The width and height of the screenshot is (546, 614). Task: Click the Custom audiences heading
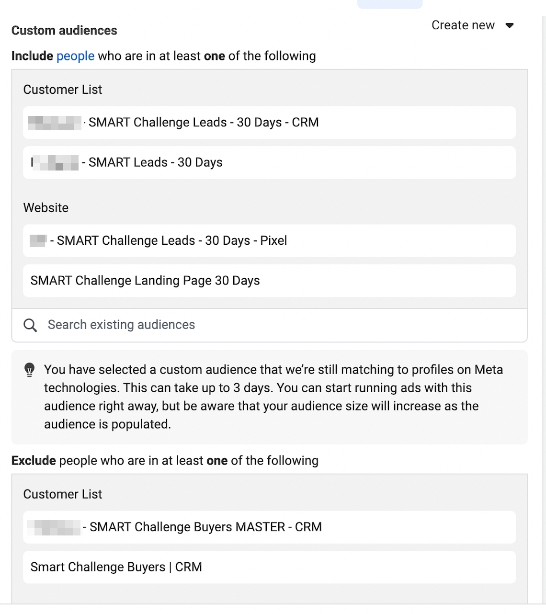click(x=64, y=31)
